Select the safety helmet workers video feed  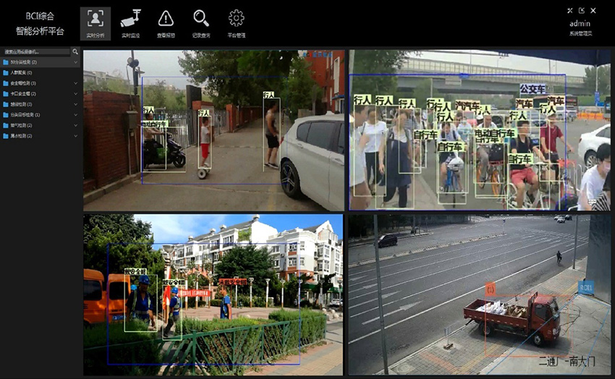coord(213,294)
